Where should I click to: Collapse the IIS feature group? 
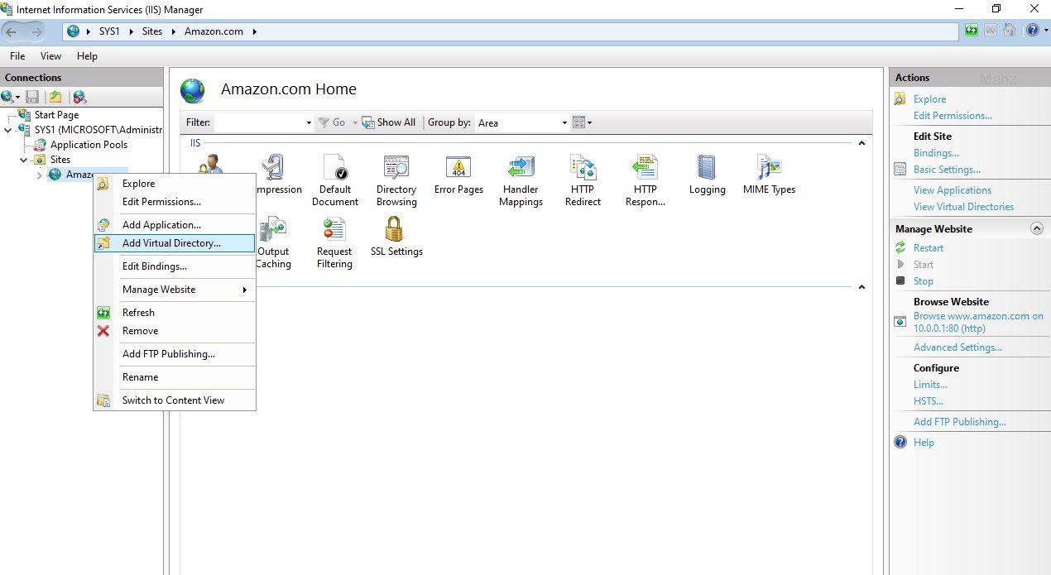861,143
